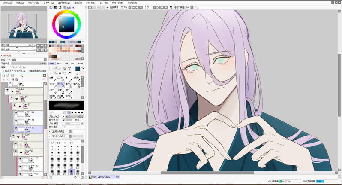Image resolution: width=342 pixels, height=185 pixels.
Task: Swap foreground and background colors
Action: tap(82, 68)
